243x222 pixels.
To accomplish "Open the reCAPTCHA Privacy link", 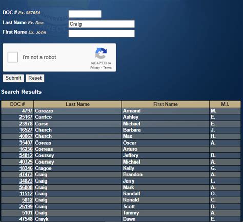I will click(95, 68).
